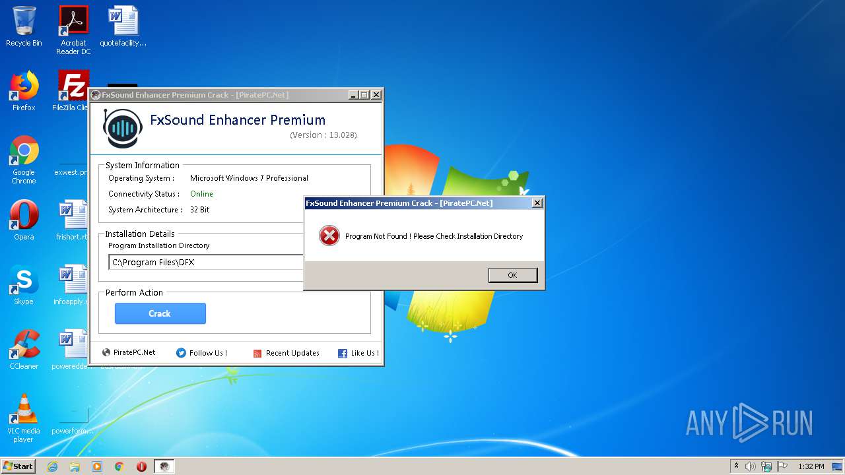845x475 pixels.
Task: Click the FxSound headphone logo
Action: pyautogui.click(x=122, y=128)
